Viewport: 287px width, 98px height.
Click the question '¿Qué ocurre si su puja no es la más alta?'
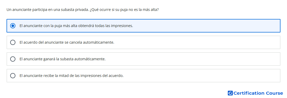(124, 10)
